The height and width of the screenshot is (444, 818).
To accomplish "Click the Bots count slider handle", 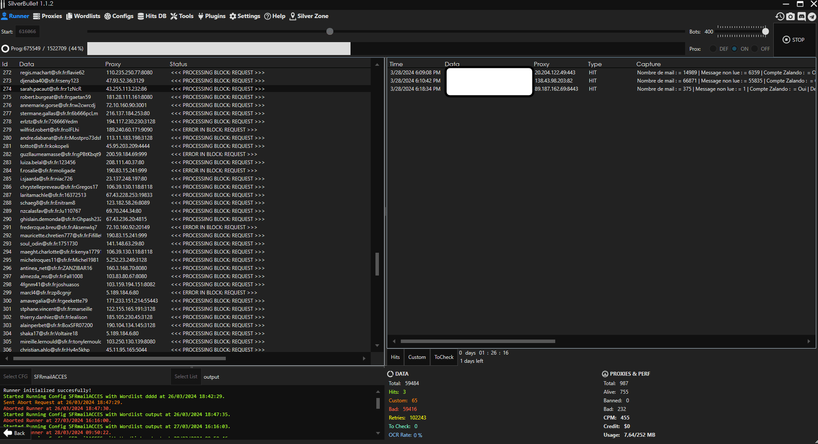I will (x=766, y=31).
